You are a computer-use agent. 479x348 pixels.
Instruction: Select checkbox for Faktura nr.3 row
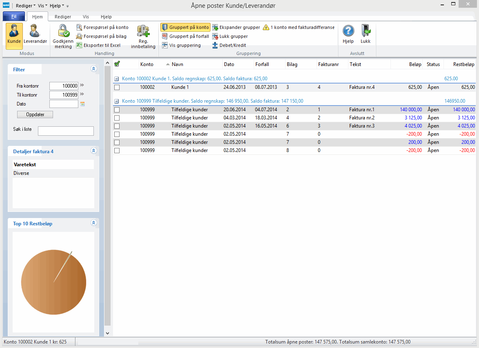click(x=117, y=126)
